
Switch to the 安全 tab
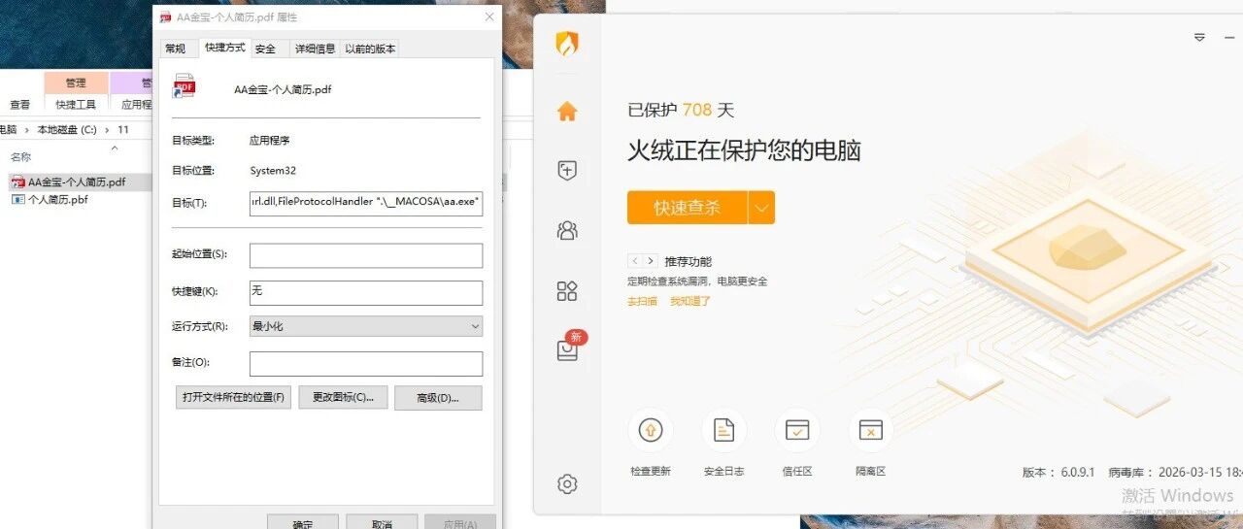tap(265, 49)
